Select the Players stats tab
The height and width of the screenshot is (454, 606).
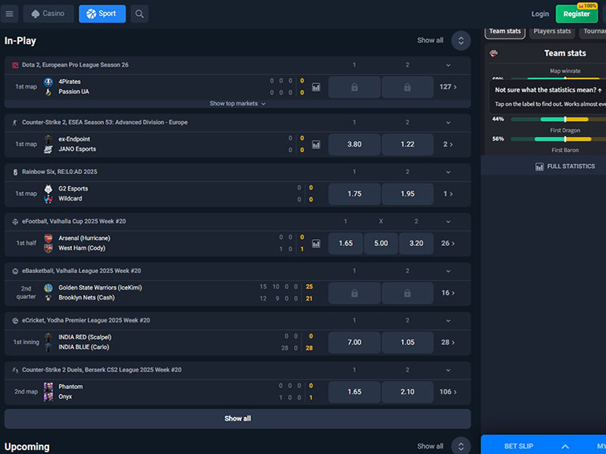click(x=552, y=32)
